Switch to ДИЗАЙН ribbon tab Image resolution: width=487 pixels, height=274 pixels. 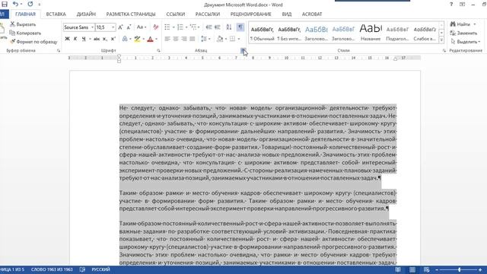point(86,14)
